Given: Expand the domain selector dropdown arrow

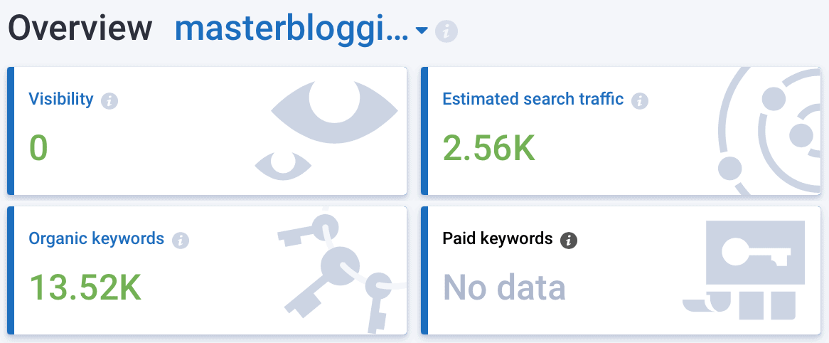Looking at the screenshot, I should coord(422,31).
